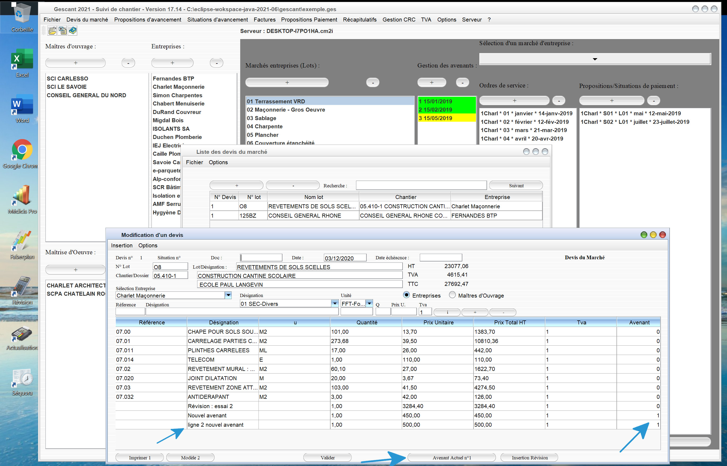Click the Insertion Révision button
727x466 pixels.
(529, 457)
